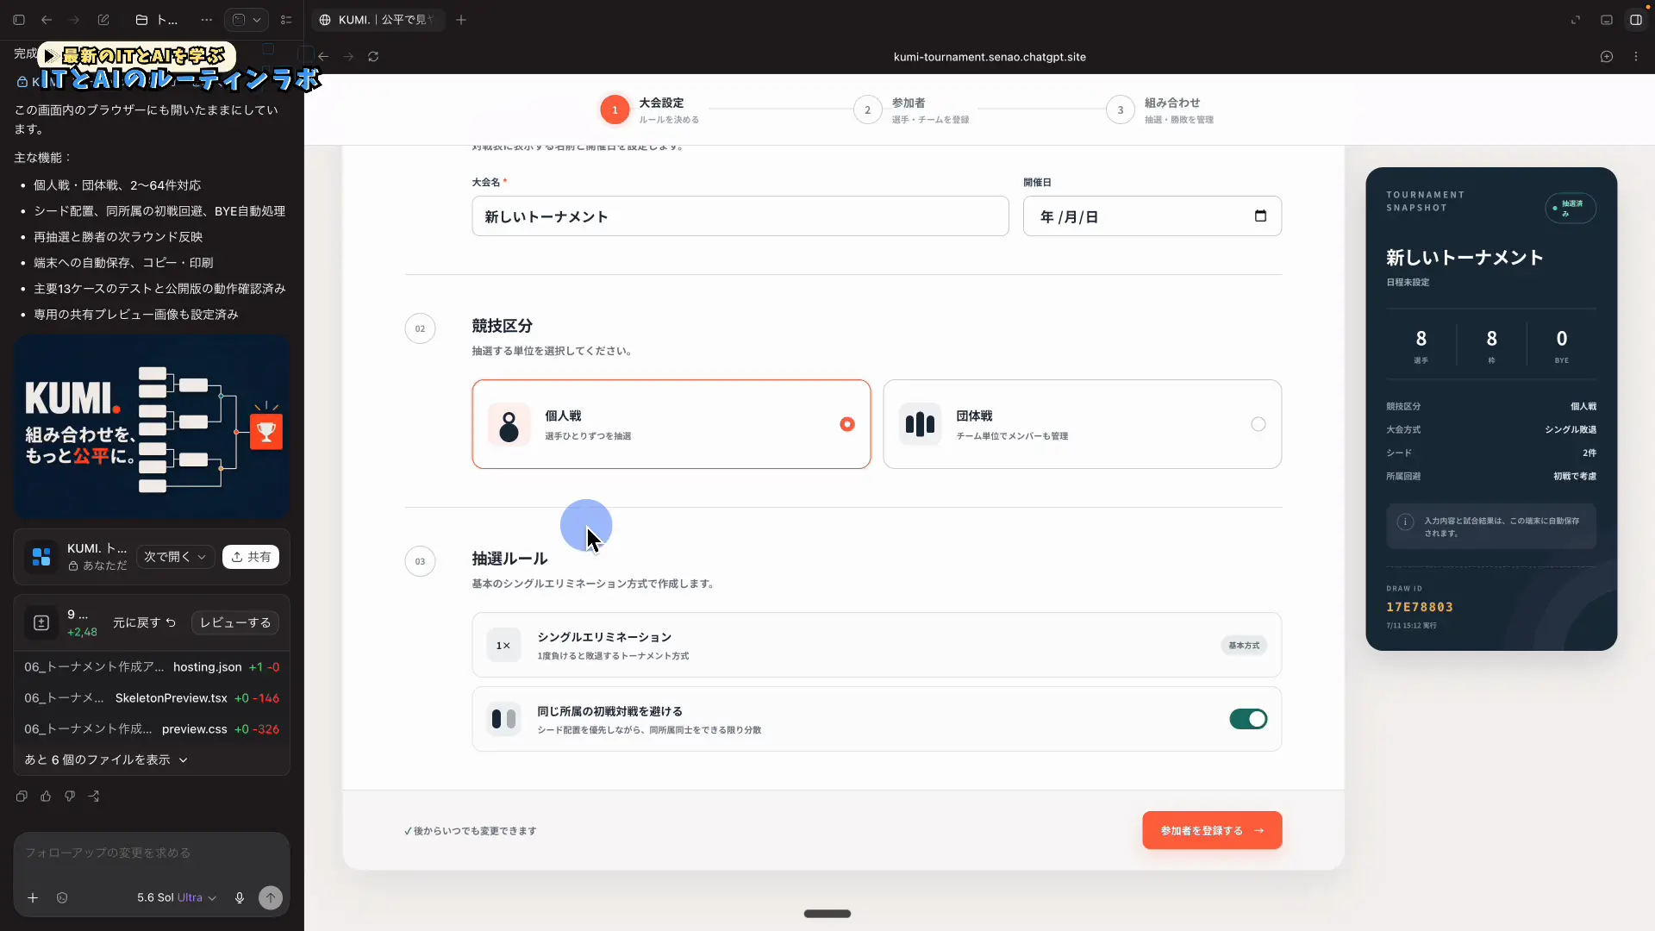The width and height of the screenshot is (1655, 931).
Task: Open a new browser tab with plus icon
Action: (x=461, y=20)
